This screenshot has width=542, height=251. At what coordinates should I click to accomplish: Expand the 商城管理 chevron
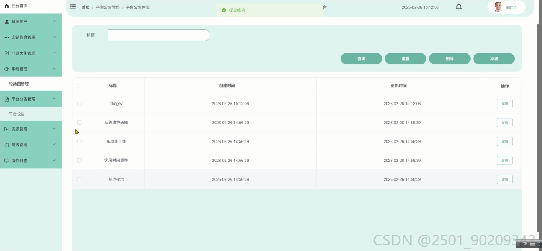pos(54,145)
